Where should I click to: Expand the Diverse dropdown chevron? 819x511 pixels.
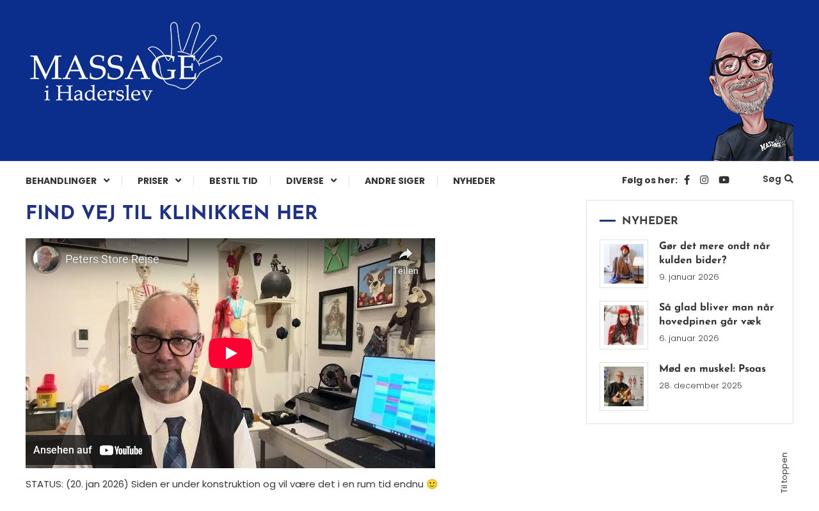333,181
